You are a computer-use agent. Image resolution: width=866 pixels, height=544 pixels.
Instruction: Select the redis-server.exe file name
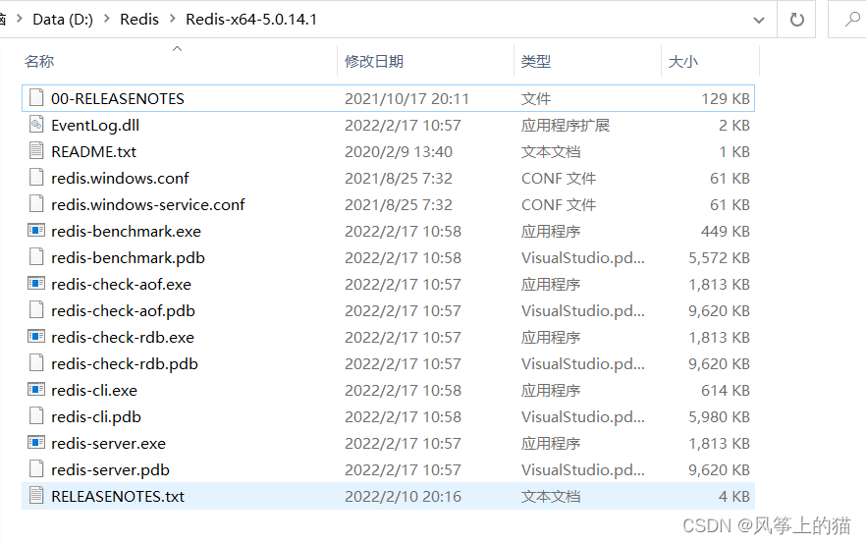[108, 444]
